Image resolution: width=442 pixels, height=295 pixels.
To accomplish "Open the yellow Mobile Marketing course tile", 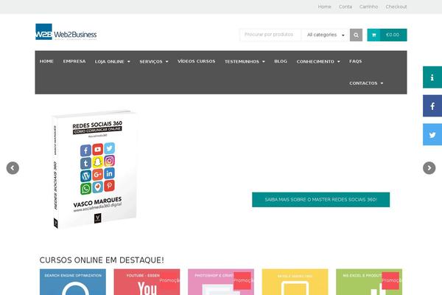I will (x=295, y=282).
